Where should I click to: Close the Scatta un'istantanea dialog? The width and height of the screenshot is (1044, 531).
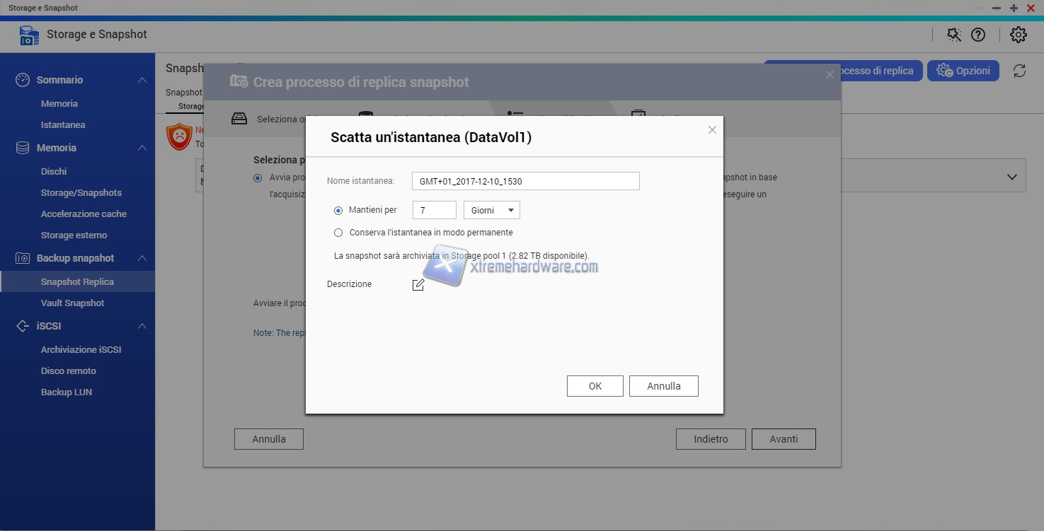pyautogui.click(x=712, y=129)
